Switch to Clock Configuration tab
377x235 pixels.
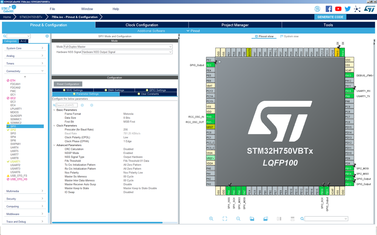pos(142,25)
